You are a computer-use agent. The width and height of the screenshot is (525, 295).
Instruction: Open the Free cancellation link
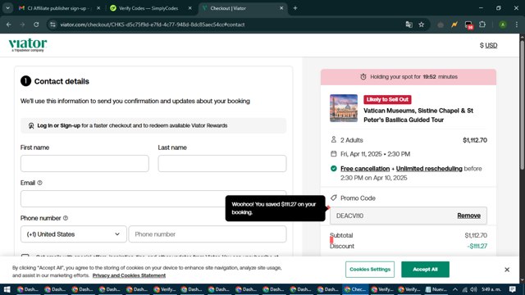(365, 169)
